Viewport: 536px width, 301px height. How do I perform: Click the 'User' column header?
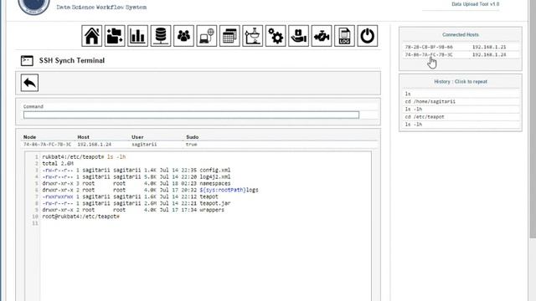[x=137, y=137]
